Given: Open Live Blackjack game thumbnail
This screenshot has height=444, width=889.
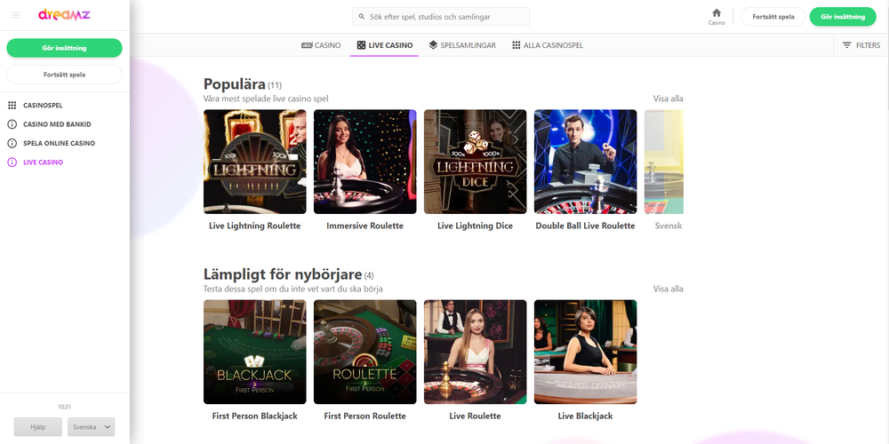Looking at the screenshot, I should click(x=585, y=352).
